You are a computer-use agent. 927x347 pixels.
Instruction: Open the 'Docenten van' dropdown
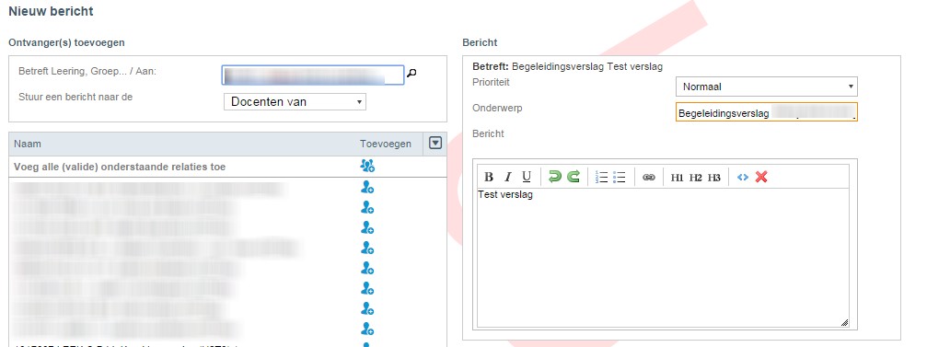click(x=295, y=101)
